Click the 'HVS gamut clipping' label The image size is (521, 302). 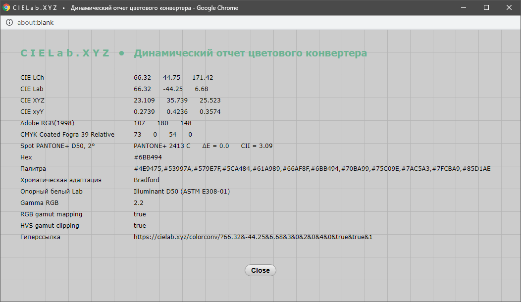50,225
